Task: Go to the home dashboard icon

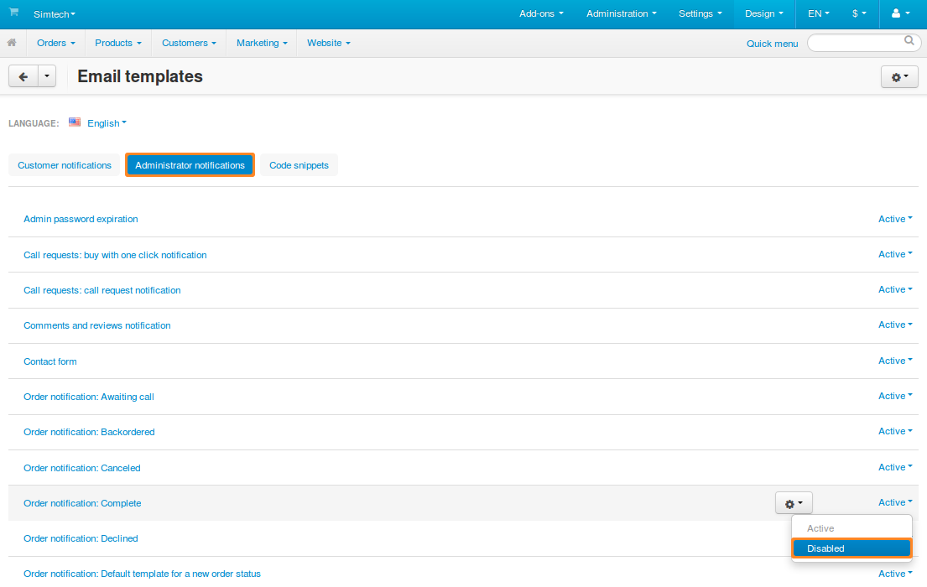Action: (x=12, y=43)
